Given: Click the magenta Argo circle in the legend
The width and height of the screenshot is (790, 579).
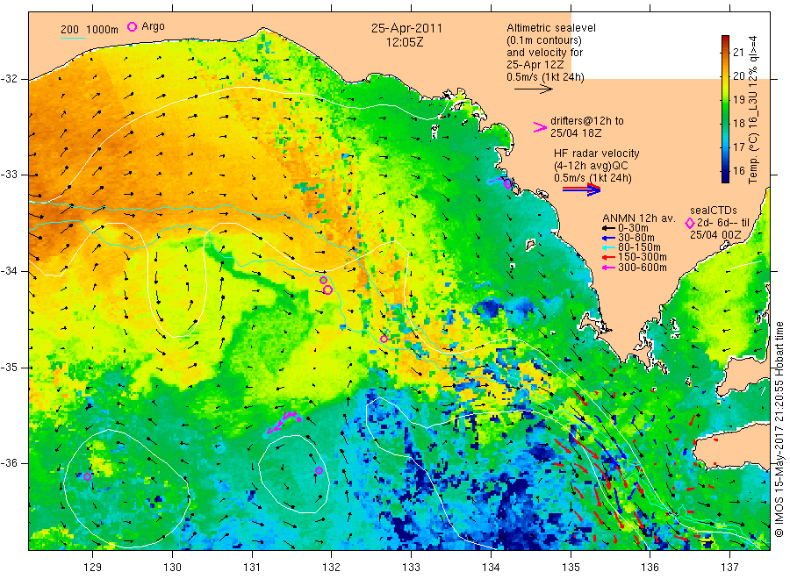Looking at the screenshot, I should 132,26.
